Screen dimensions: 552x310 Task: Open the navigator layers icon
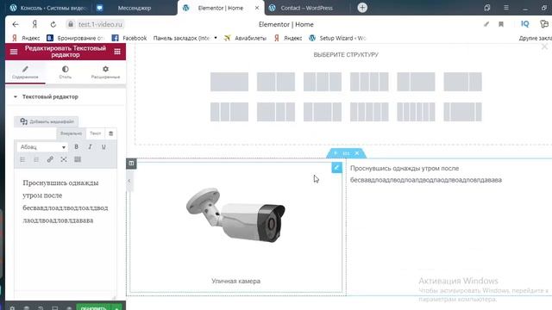pyautogui.click(x=27, y=308)
